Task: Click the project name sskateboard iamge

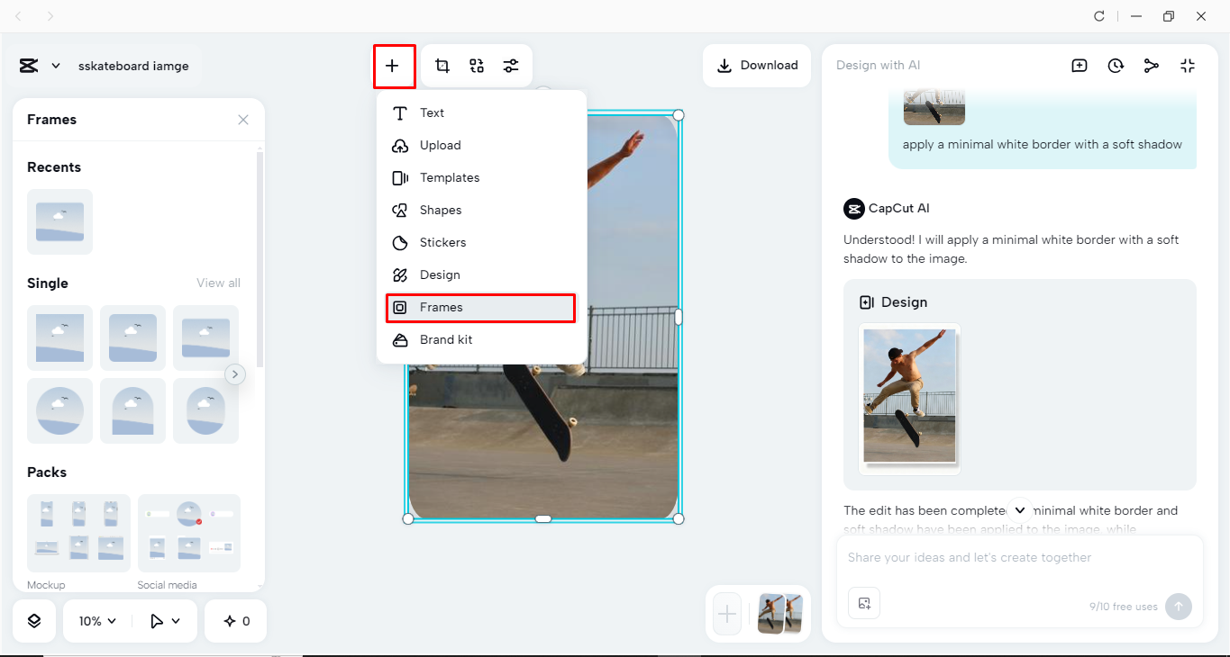Action: [133, 66]
